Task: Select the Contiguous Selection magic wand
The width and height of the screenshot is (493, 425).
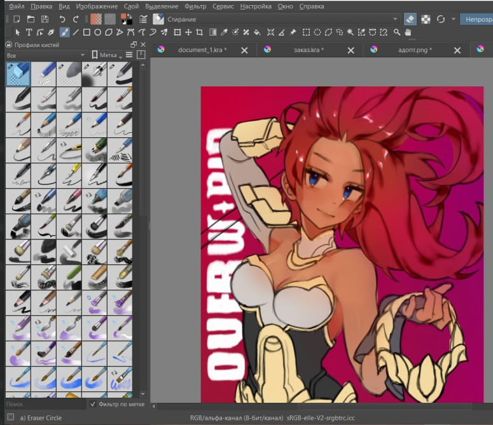Action: tap(351, 32)
